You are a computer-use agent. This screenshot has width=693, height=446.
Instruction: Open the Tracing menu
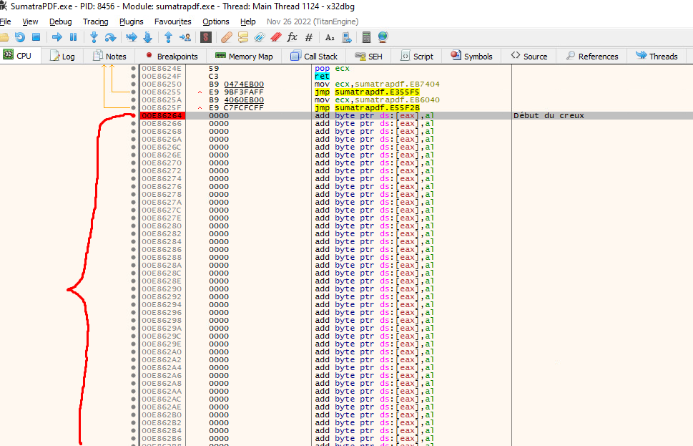95,21
